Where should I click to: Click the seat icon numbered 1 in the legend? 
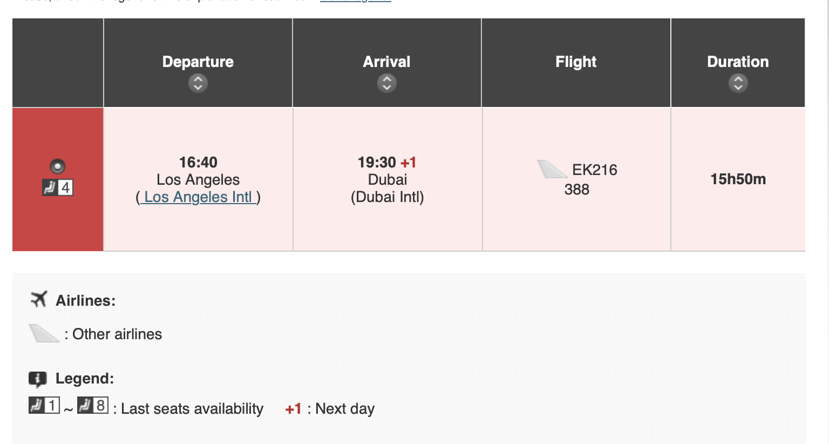tap(44, 405)
